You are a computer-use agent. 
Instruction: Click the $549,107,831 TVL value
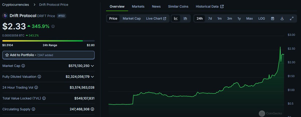pos(84,98)
